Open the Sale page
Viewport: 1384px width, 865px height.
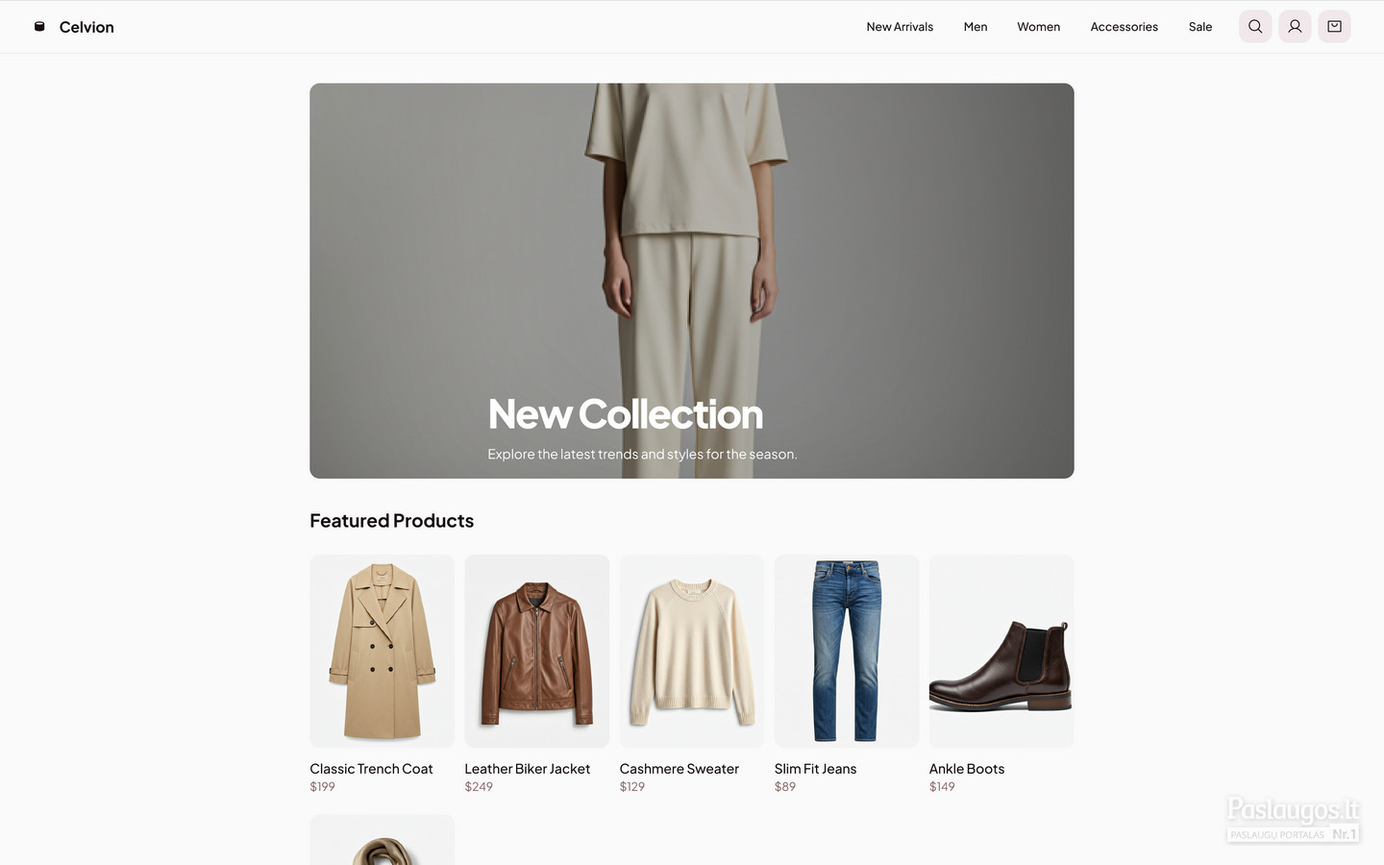click(1199, 27)
